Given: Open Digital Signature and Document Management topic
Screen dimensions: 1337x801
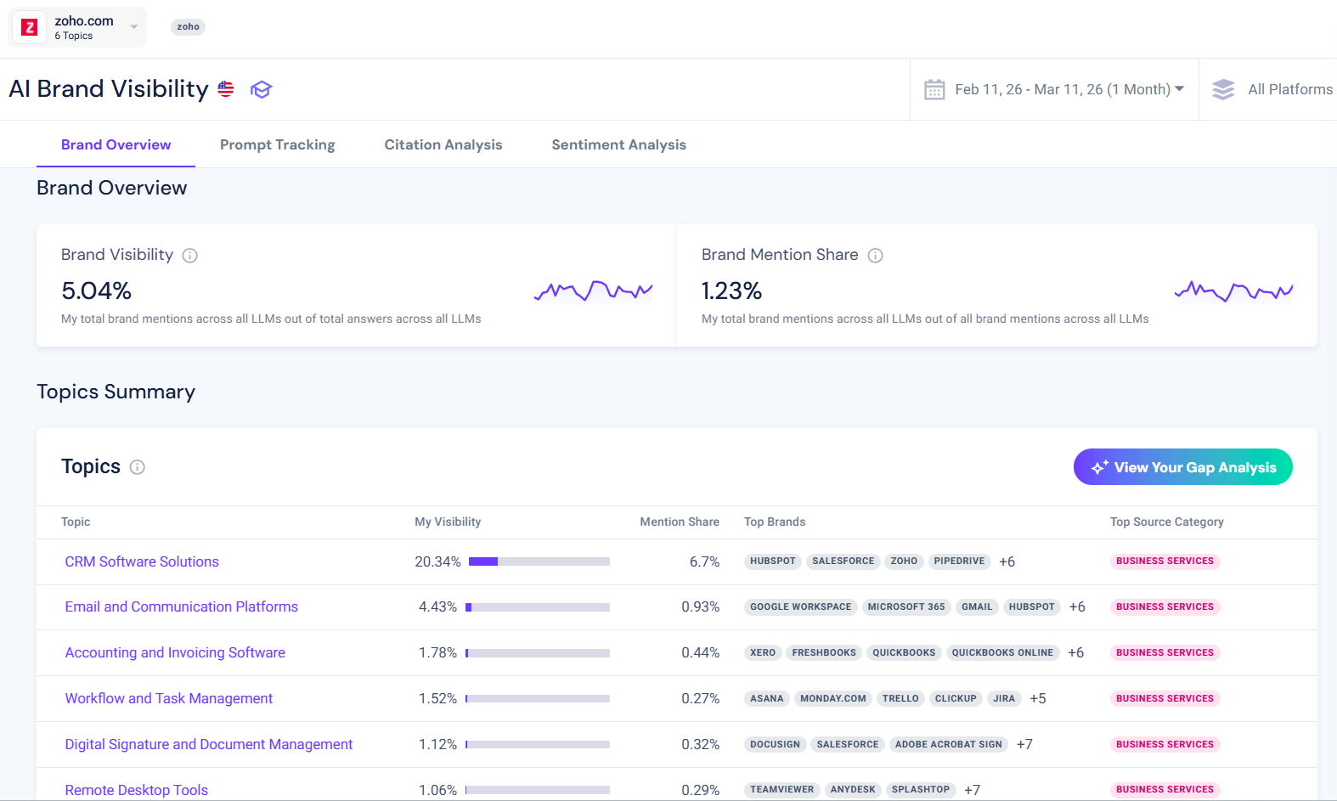Looking at the screenshot, I should (x=209, y=744).
